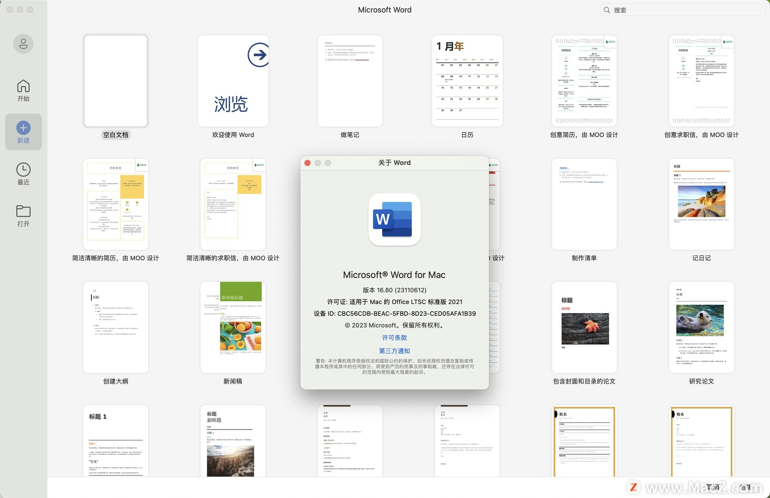
Task: Open the 最近 recent documents section
Action: (23, 174)
